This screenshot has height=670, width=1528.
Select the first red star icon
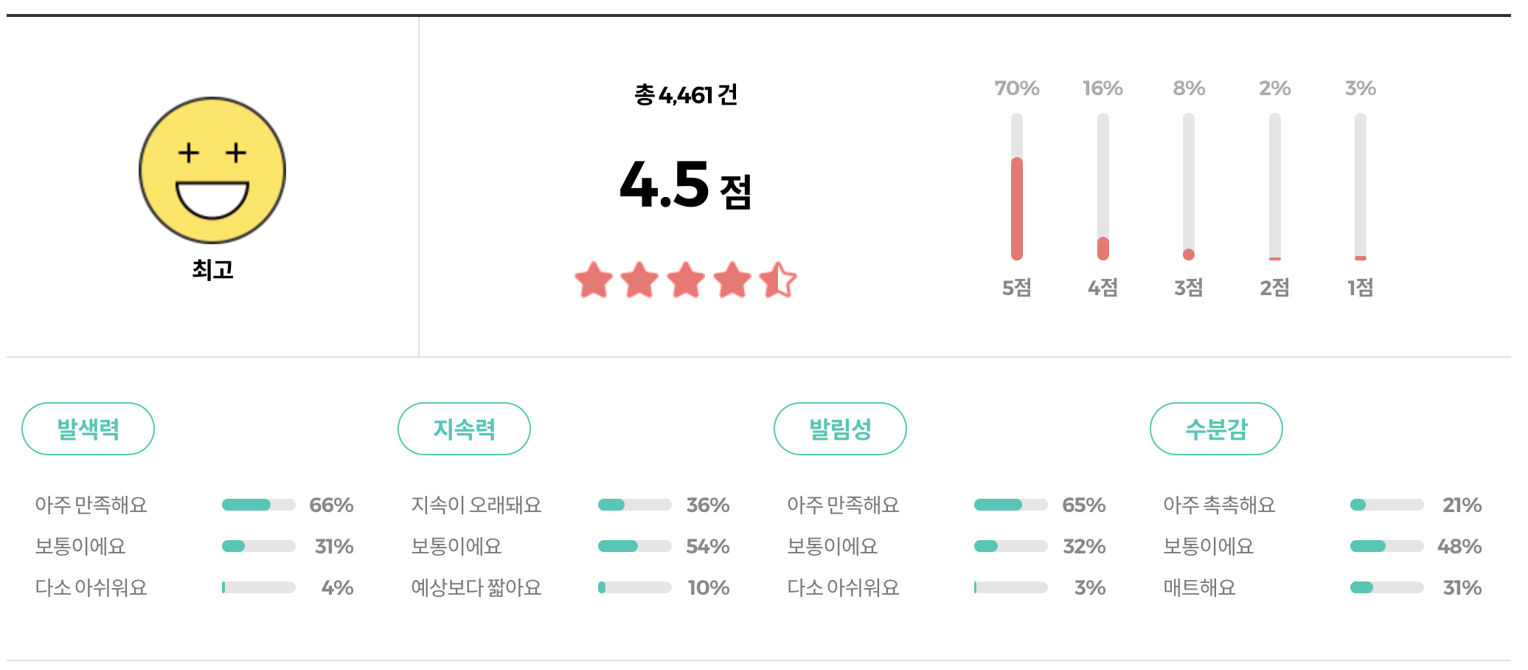click(x=594, y=280)
